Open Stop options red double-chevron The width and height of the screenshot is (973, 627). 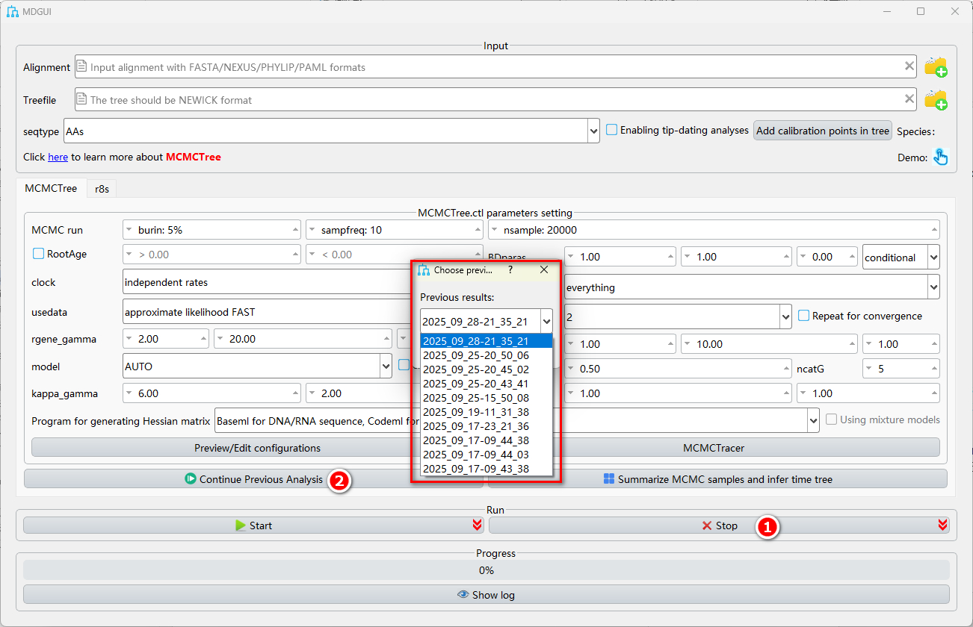(942, 525)
